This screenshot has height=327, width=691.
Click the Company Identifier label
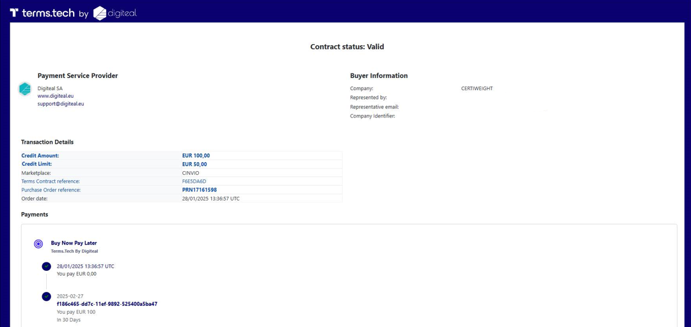click(x=373, y=116)
